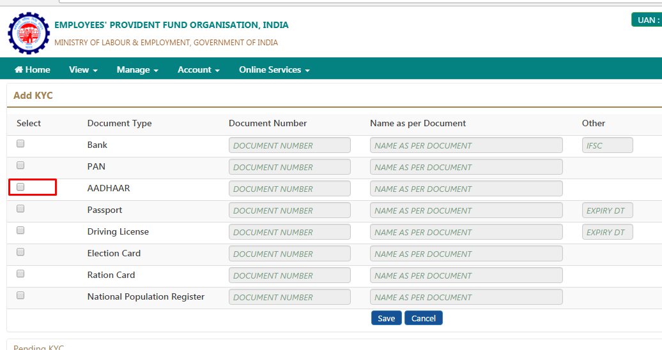Tick the Driving License checkbox

point(20,230)
